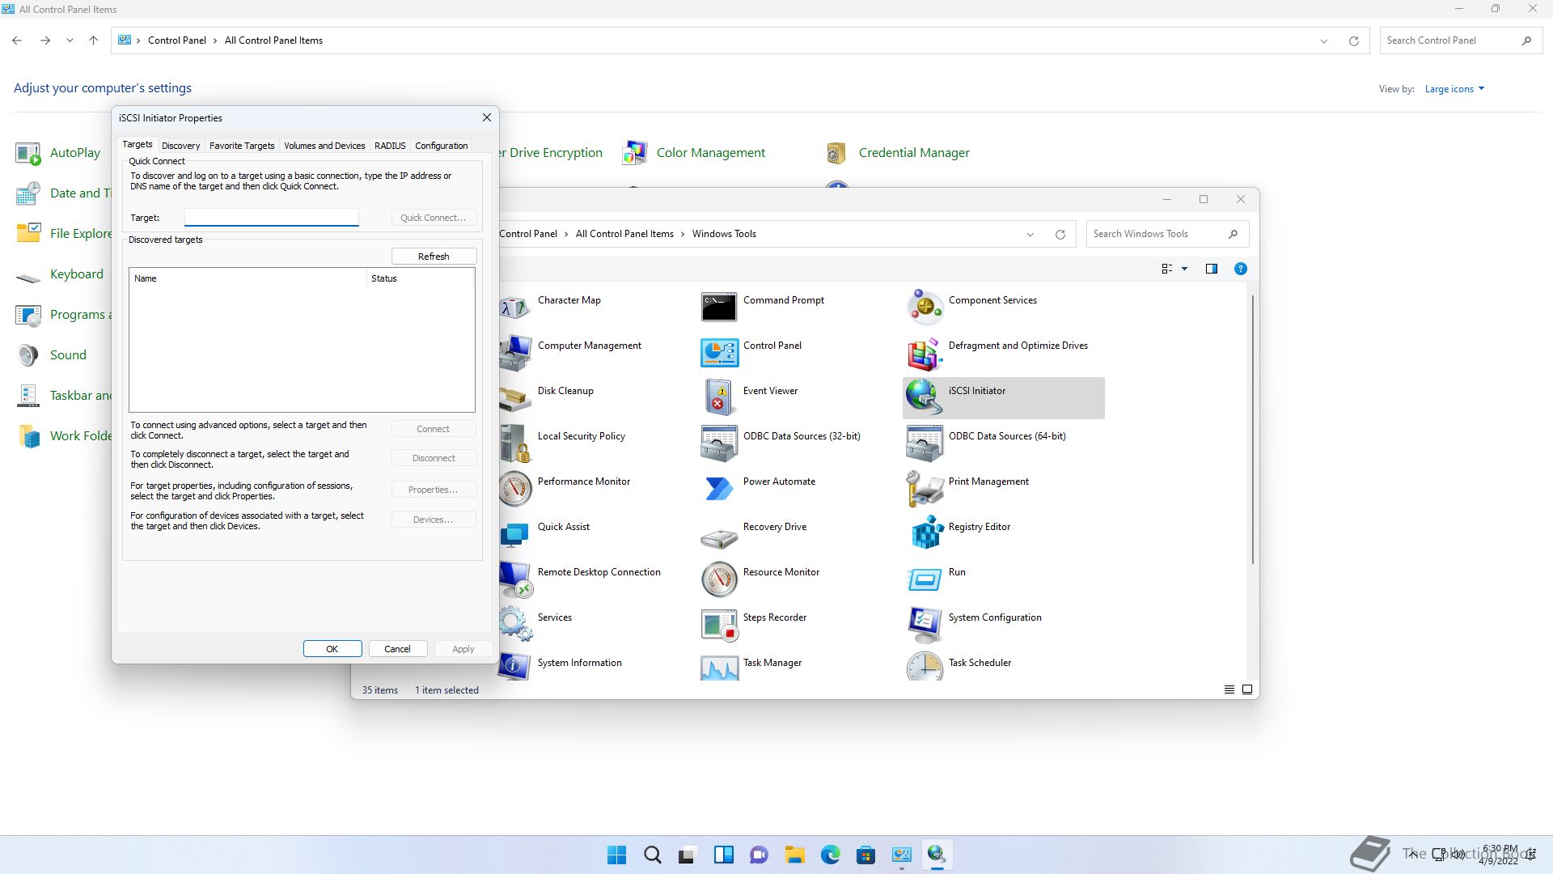This screenshot has height=874, width=1553.
Task: Open Quick Assist icon
Action: tap(514, 533)
